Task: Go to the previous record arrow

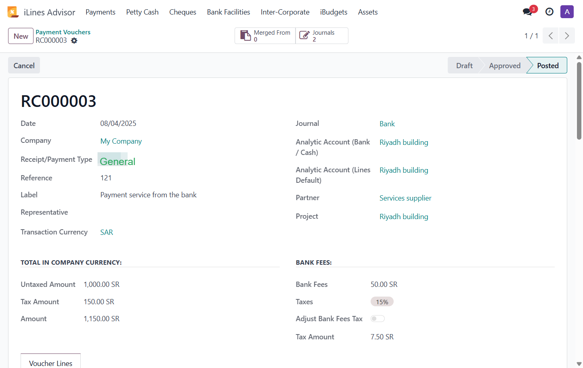Action: tap(551, 36)
